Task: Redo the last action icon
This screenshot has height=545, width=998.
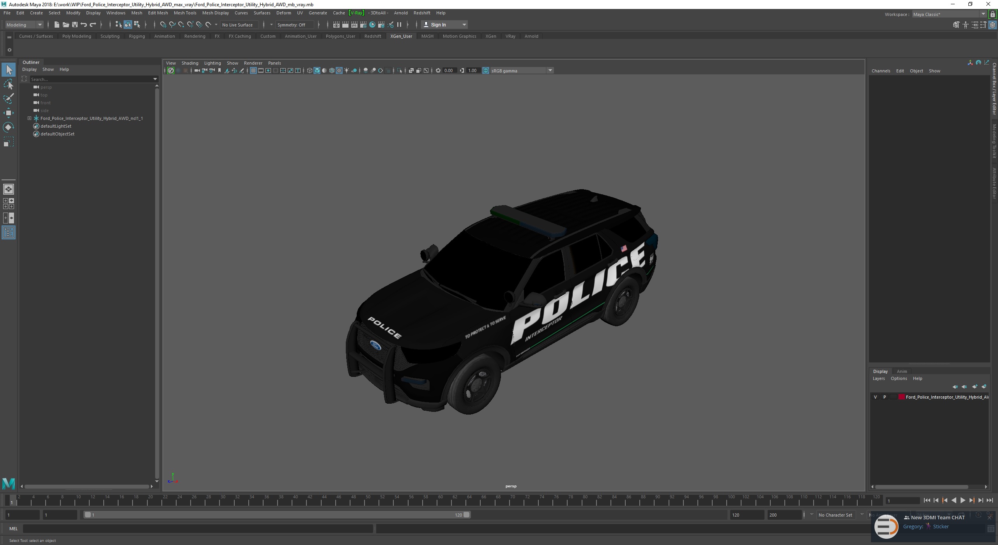Action: pos(93,25)
